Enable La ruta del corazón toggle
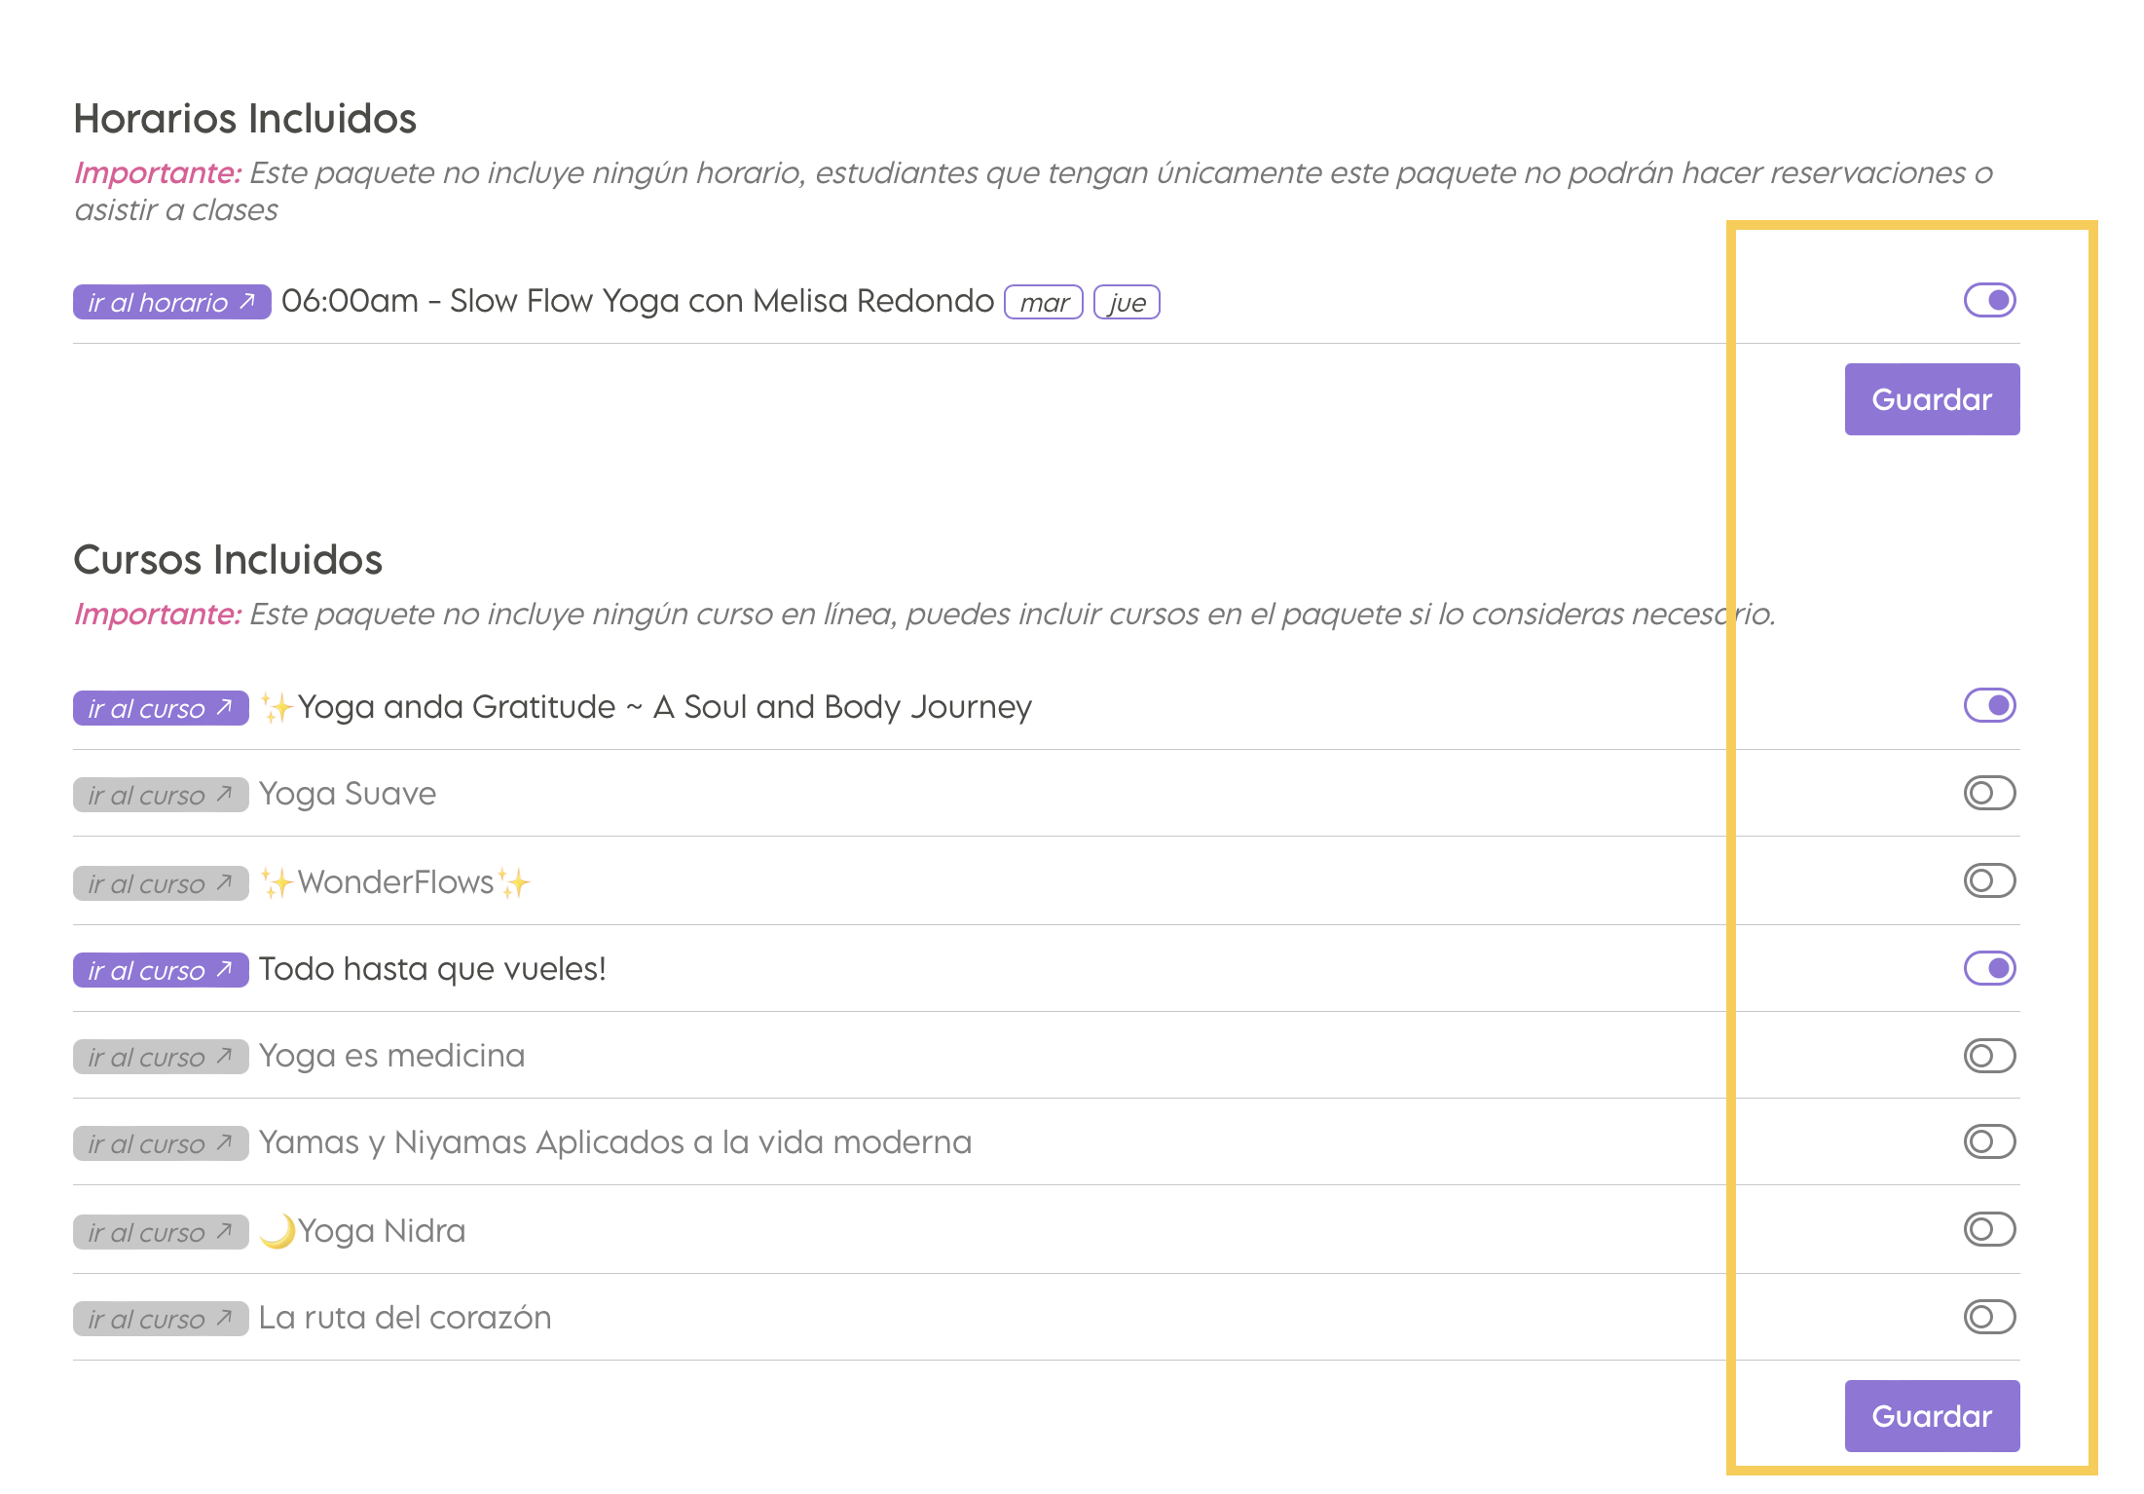The image size is (2144, 1494). tap(1989, 1317)
